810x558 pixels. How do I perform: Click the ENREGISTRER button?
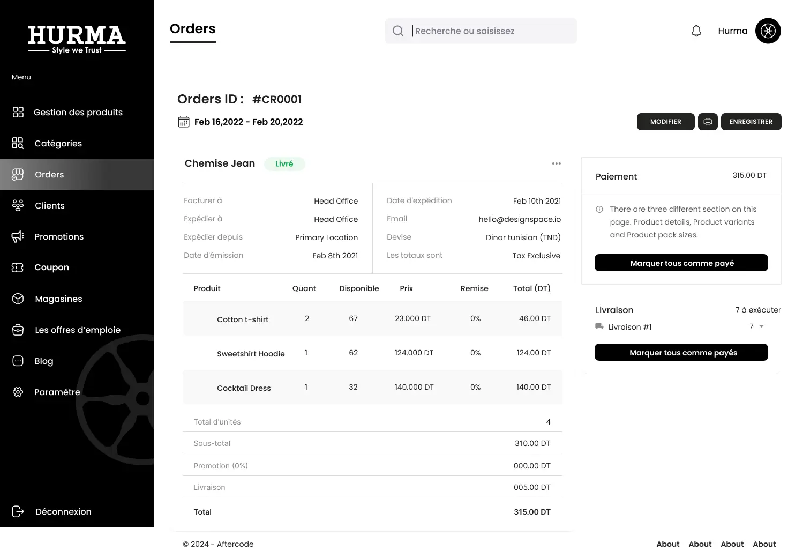point(751,122)
